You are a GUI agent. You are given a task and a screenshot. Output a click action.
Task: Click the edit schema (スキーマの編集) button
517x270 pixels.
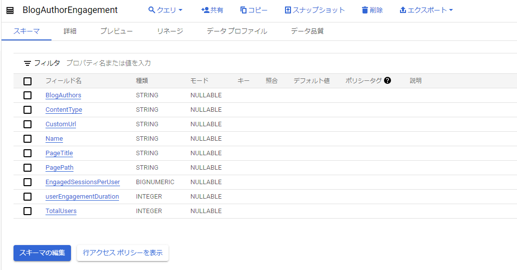coord(42,253)
